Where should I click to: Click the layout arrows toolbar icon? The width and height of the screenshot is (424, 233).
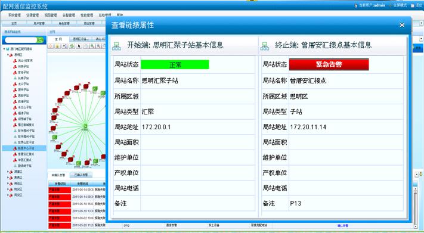64,46
